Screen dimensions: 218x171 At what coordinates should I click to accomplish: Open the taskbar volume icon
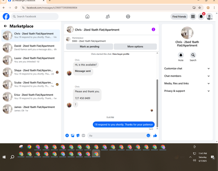pos(194,161)
